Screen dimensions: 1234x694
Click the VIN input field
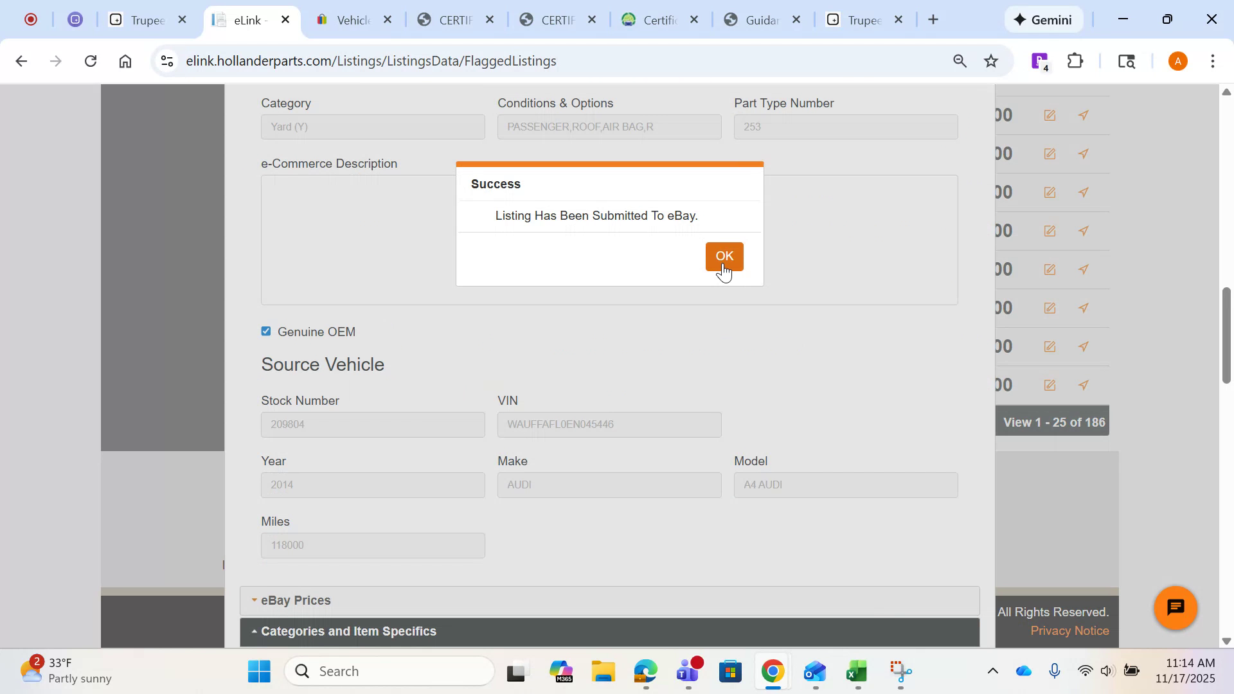coord(609,424)
